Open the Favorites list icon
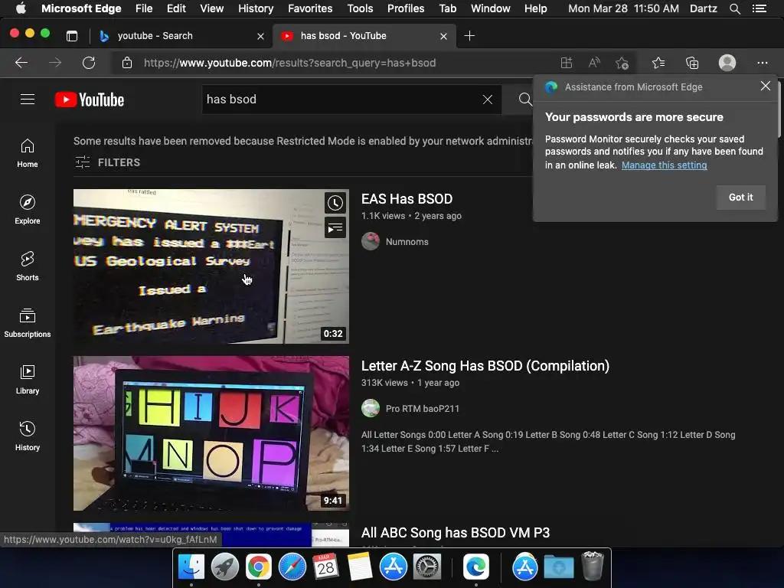Screen dimensions: 784x588 click(x=658, y=63)
